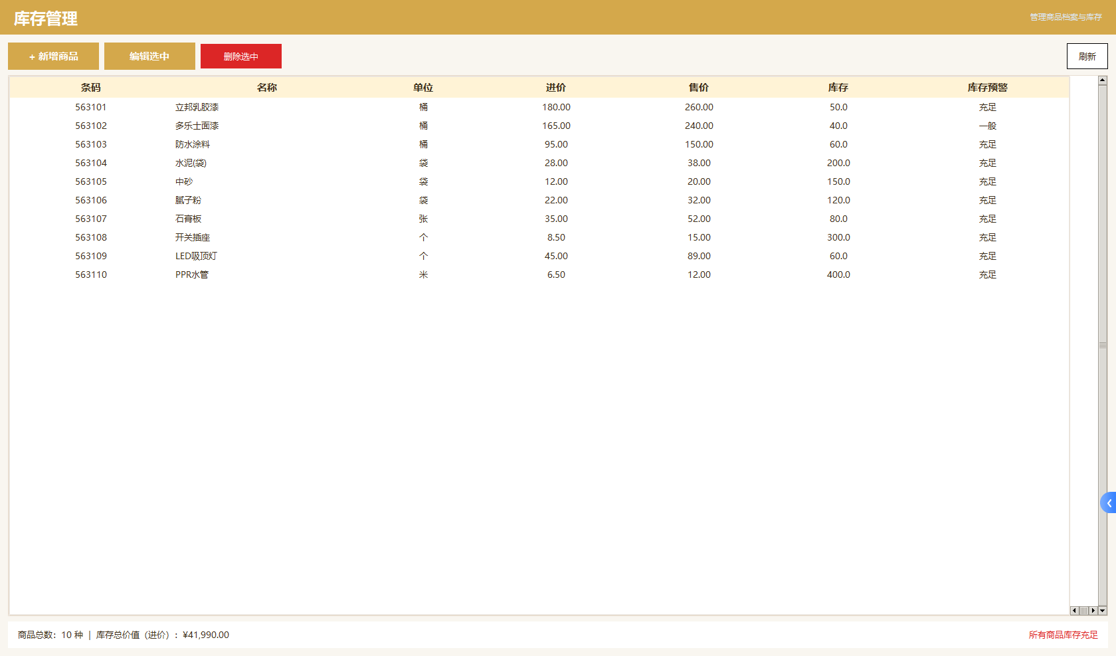Select the 石膏板 row
Screen dimensions: 1116x656
pos(539,219)
